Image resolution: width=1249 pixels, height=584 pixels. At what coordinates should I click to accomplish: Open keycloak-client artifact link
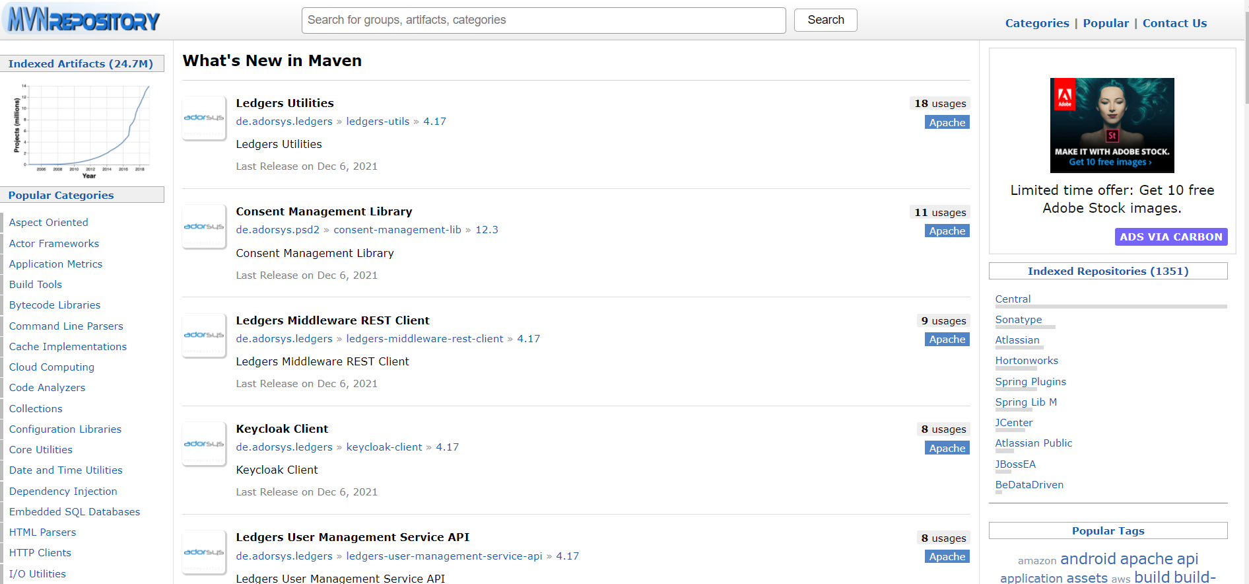click(384, 447)
